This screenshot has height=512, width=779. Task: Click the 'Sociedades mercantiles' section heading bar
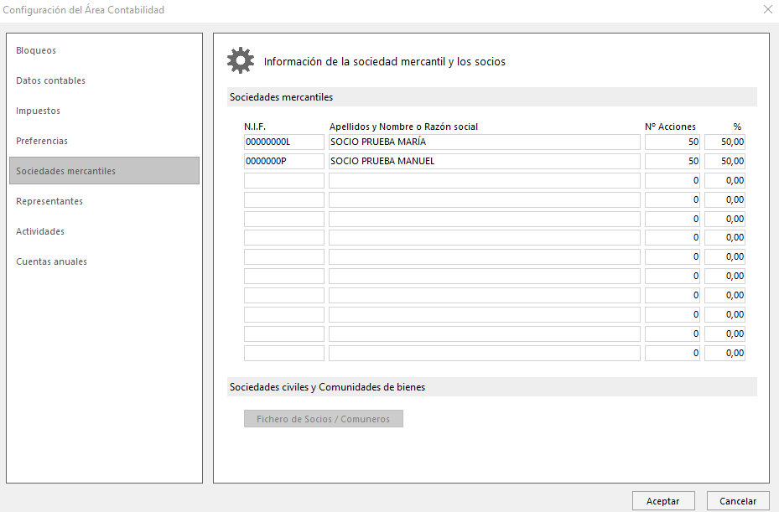(x=492, y=97)
